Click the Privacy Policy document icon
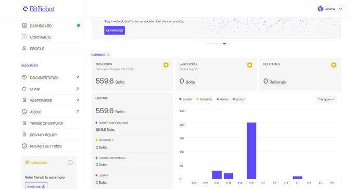 point(24,134)
